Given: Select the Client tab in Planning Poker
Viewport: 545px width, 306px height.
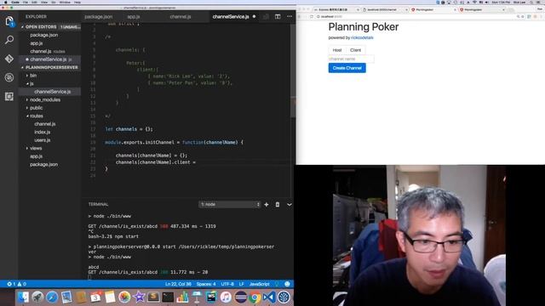Looking at the screenshot, I should [x=356, y=50].
